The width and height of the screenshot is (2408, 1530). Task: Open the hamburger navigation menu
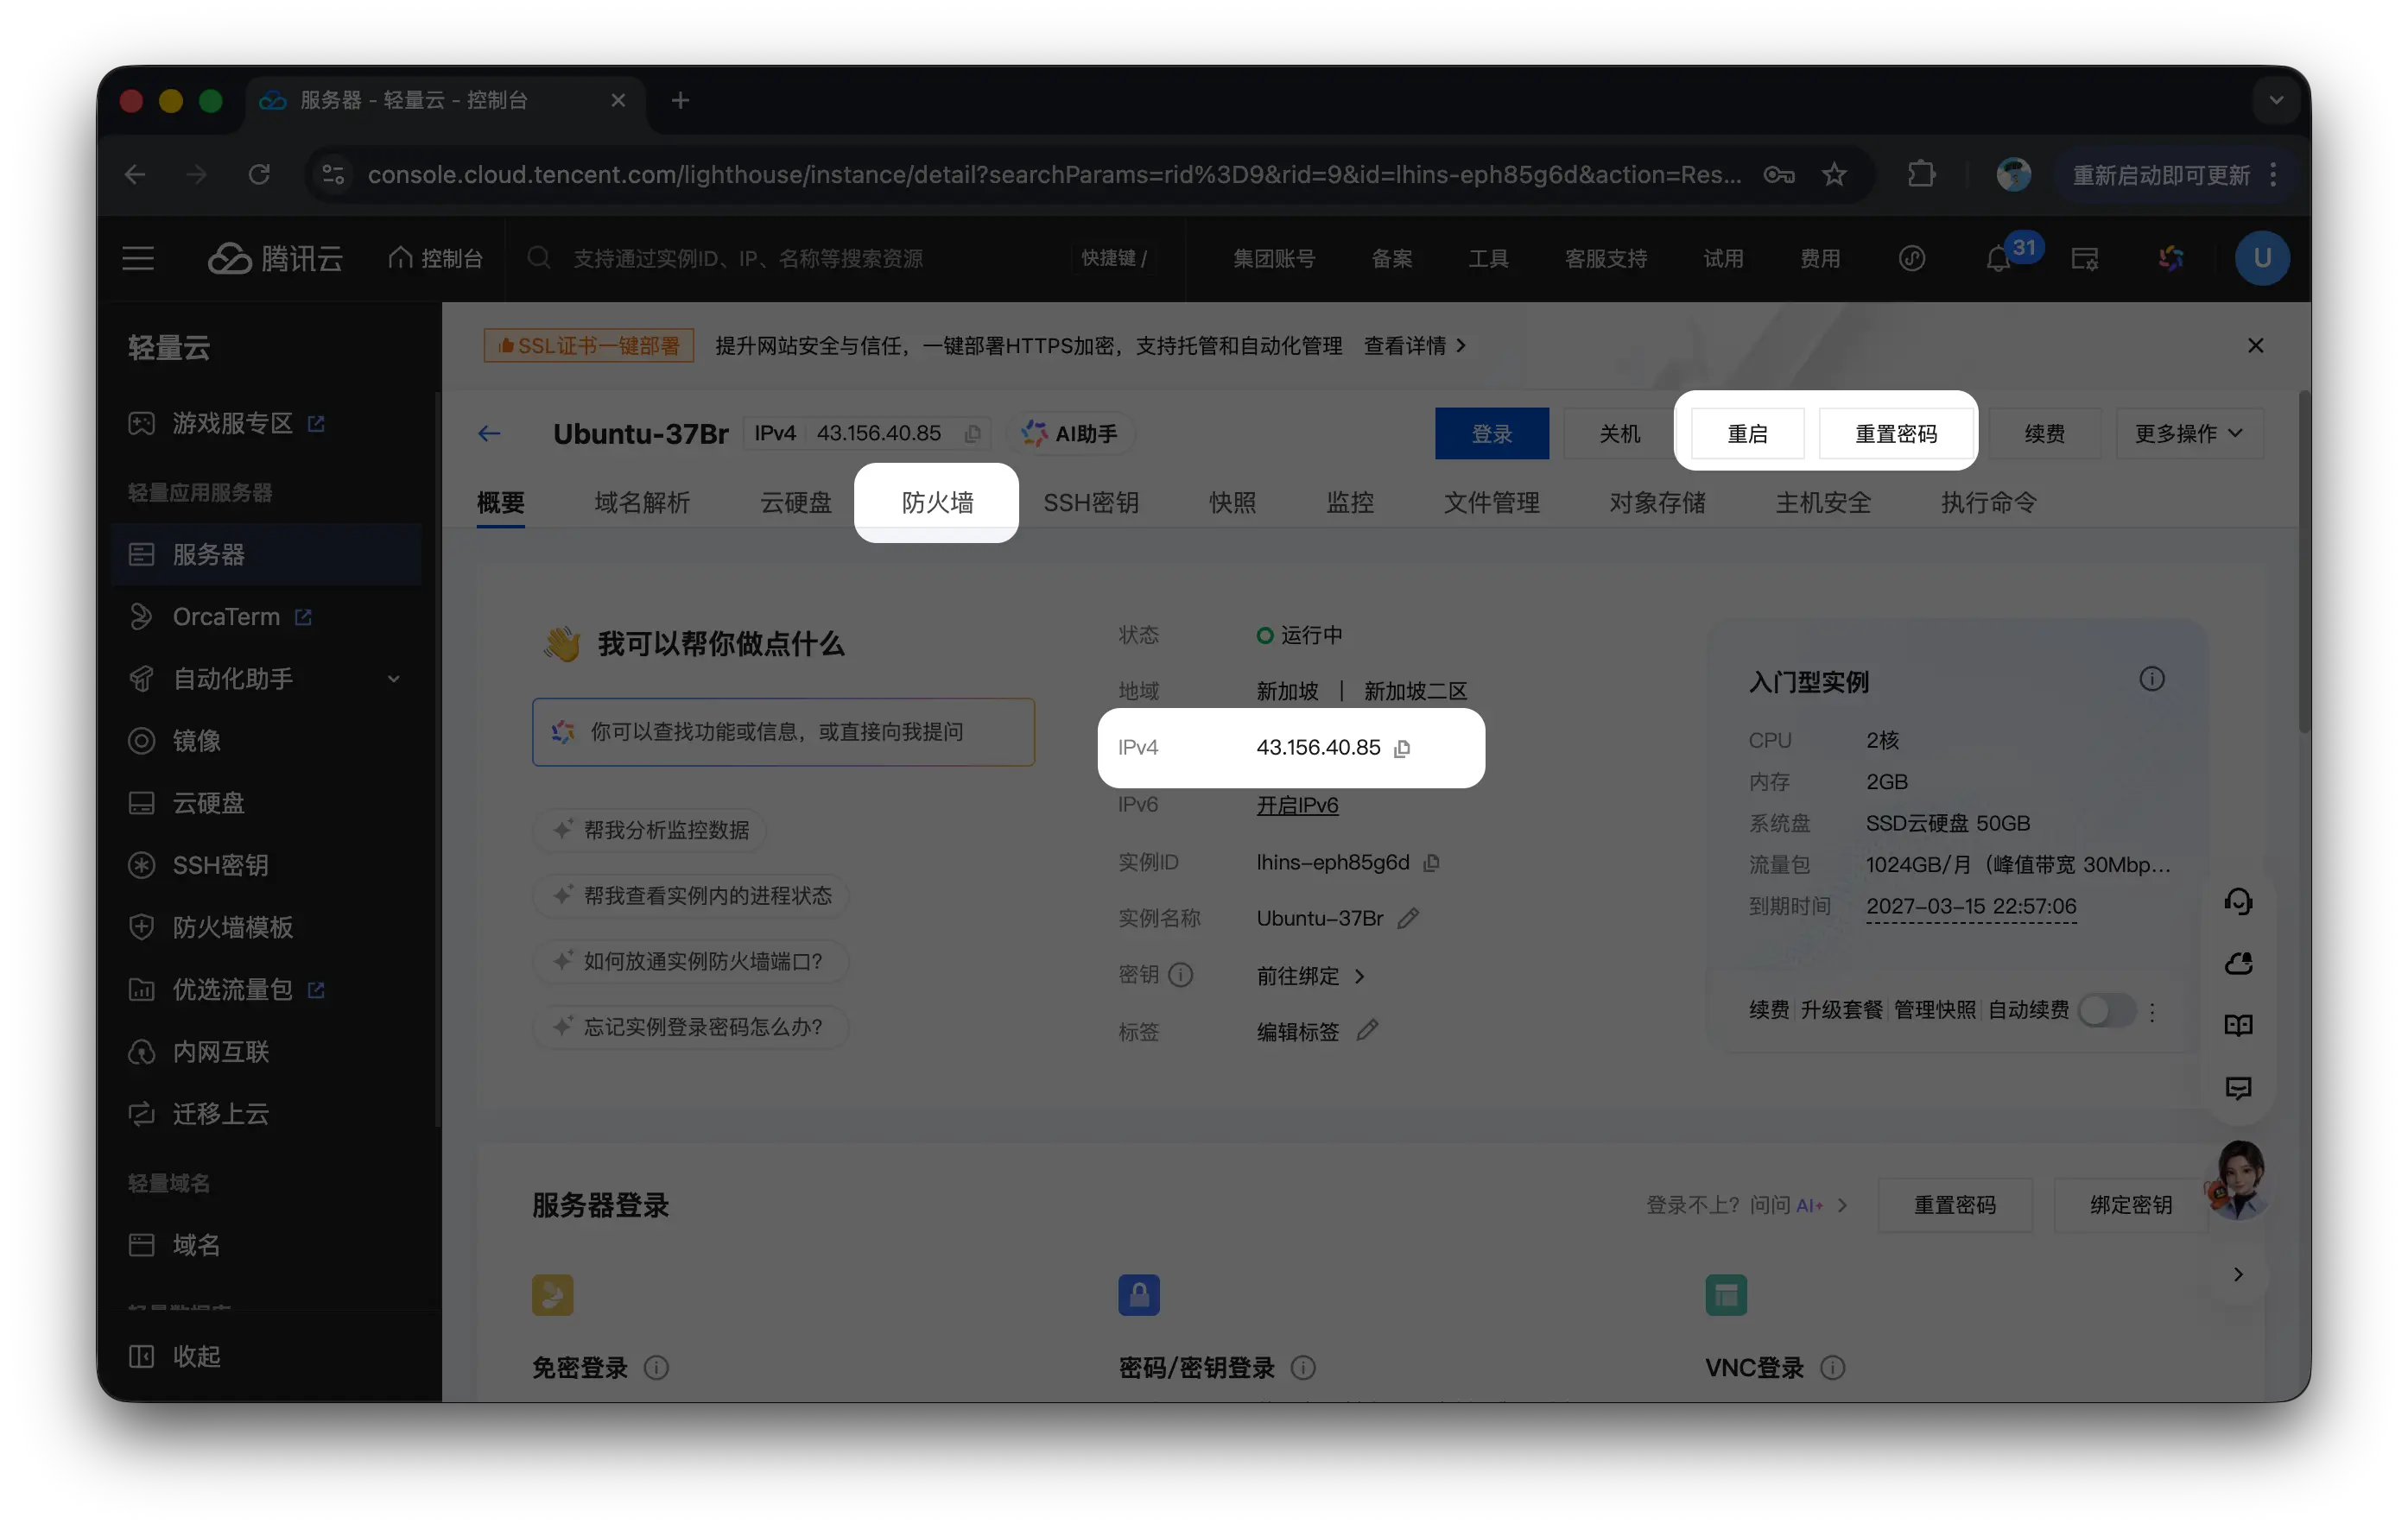click(138, 259)
